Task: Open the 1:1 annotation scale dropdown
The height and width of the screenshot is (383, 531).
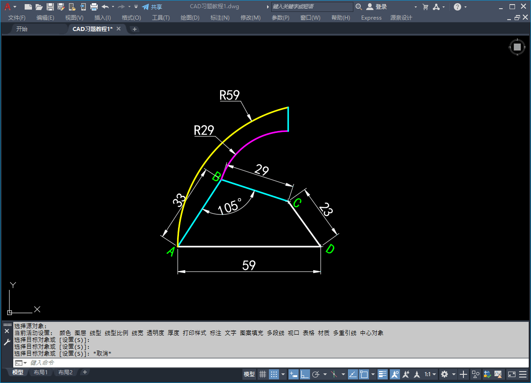Action: tap(430, 374)
